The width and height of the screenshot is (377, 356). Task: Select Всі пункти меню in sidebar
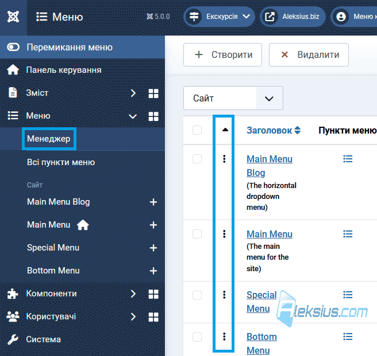[x=61, y=162]
